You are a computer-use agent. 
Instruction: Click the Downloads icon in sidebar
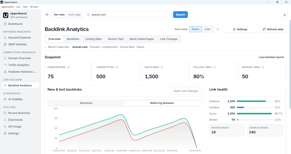click(x=5, y=120)
